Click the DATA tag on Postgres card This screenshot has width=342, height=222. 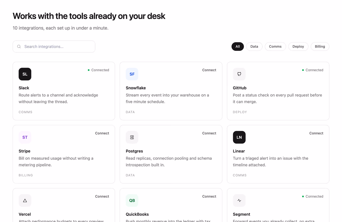(130, 175)
